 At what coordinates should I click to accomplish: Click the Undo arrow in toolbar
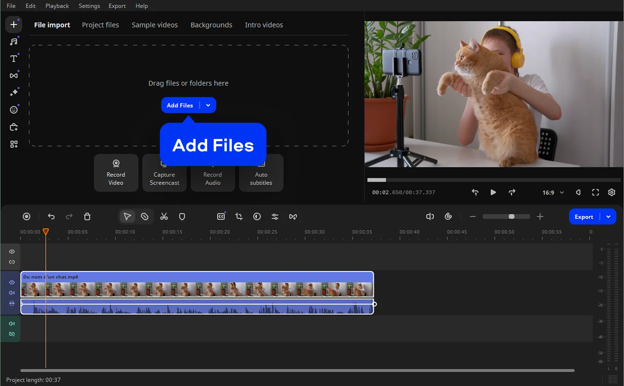coord(51,217)
